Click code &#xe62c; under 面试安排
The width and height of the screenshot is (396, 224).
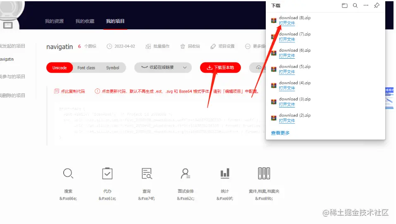click(186, 198)
